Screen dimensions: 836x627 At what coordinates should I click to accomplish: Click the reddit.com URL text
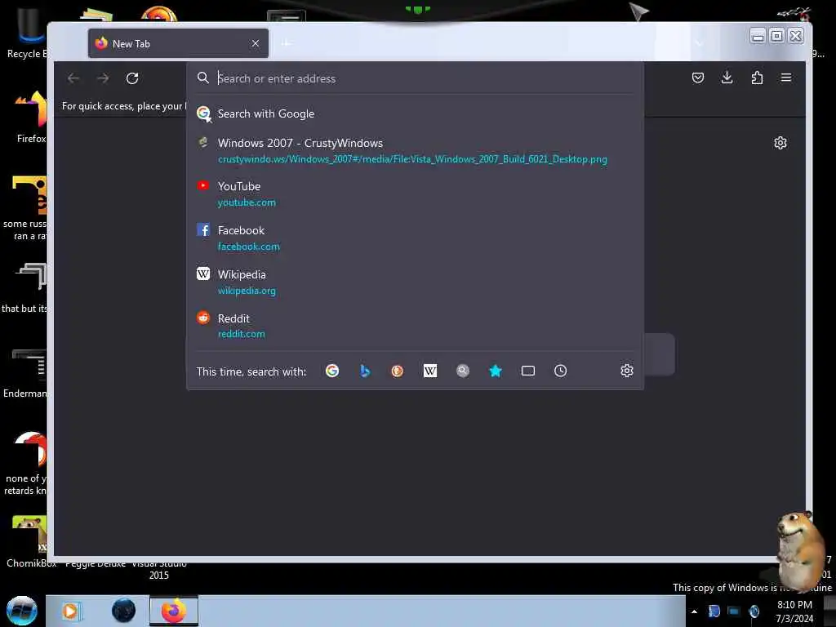[x=242, y=334]
